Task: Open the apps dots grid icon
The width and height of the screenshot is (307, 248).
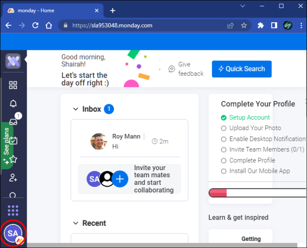Action: point(13,211)
